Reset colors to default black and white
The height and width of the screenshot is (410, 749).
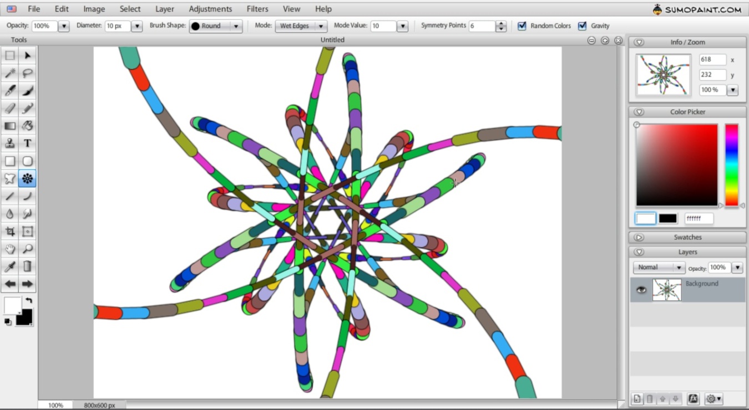(x=8, y=322)
